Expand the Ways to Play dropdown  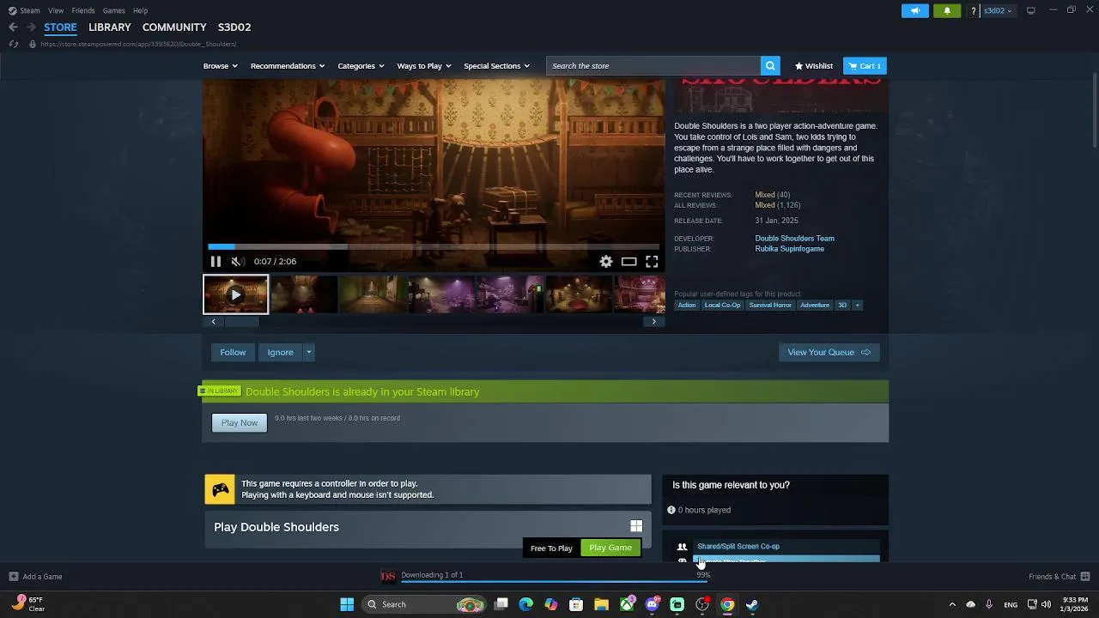[x=424, y=66]
